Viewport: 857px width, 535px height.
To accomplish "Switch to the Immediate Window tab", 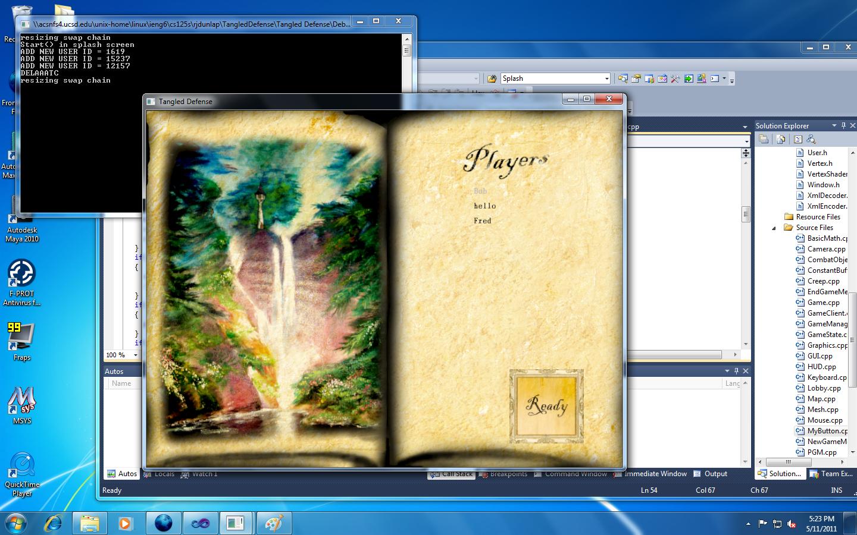I will point(650,474).
